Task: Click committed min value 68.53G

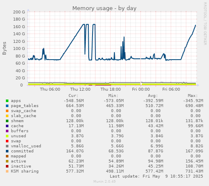Action: coord(116,151)
